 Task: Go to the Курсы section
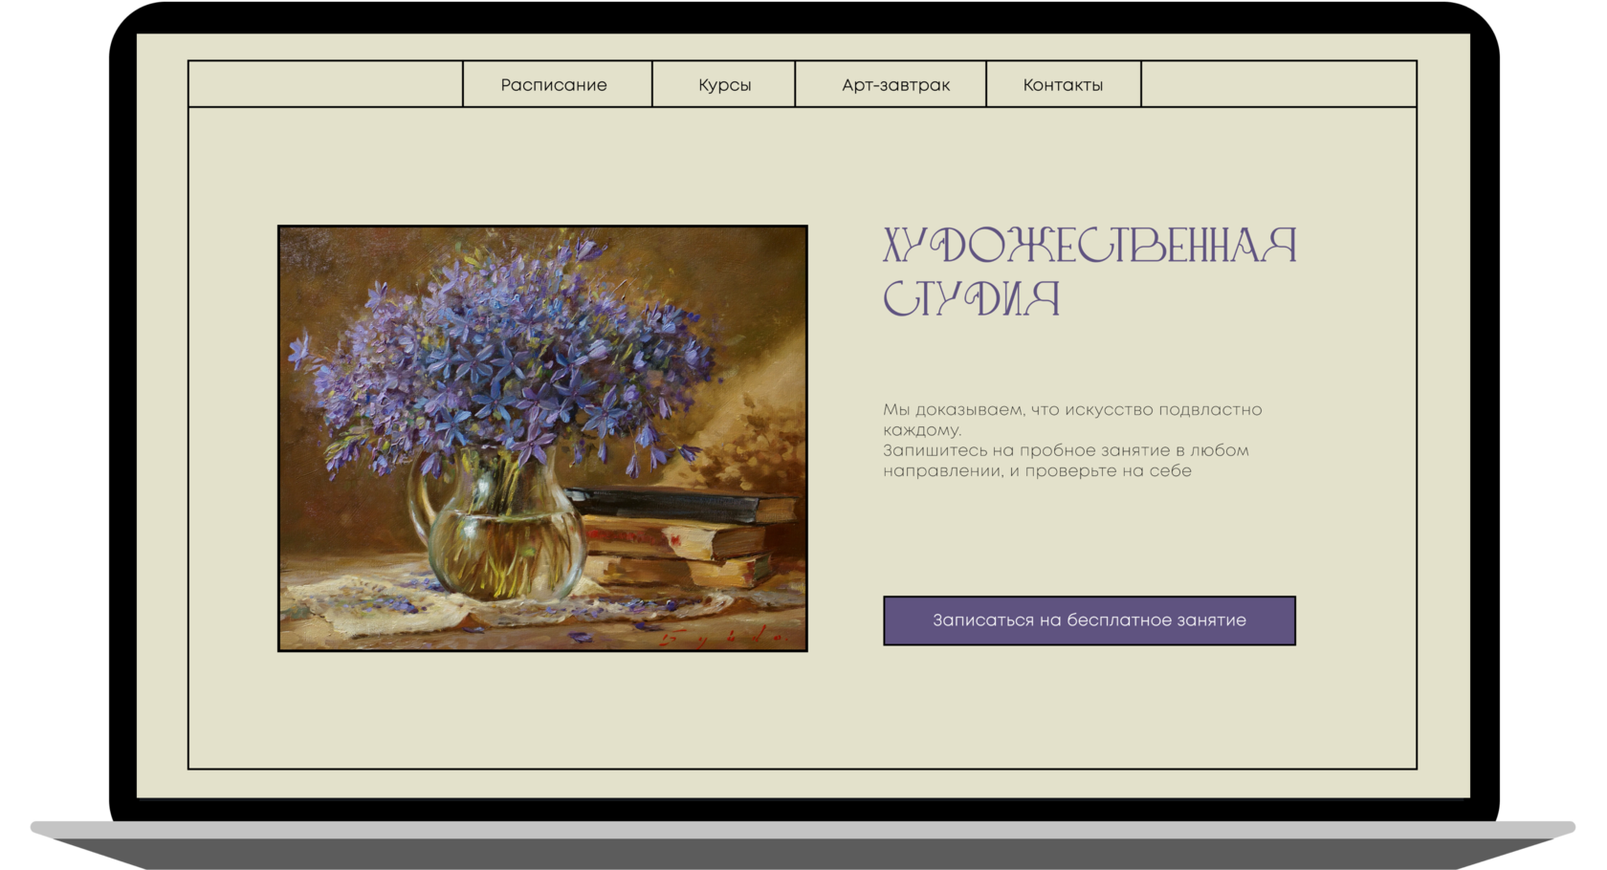pos(724,85)
